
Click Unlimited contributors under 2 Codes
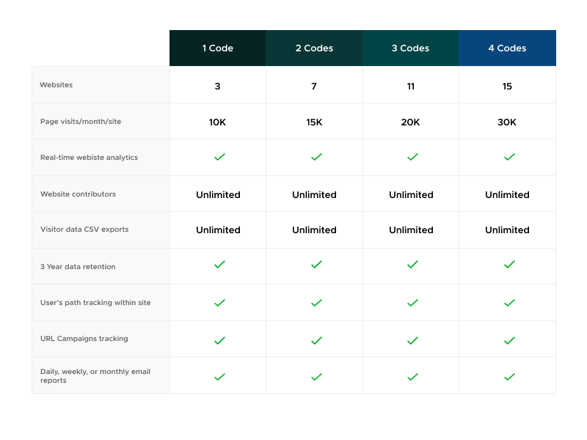click(314, 195)
